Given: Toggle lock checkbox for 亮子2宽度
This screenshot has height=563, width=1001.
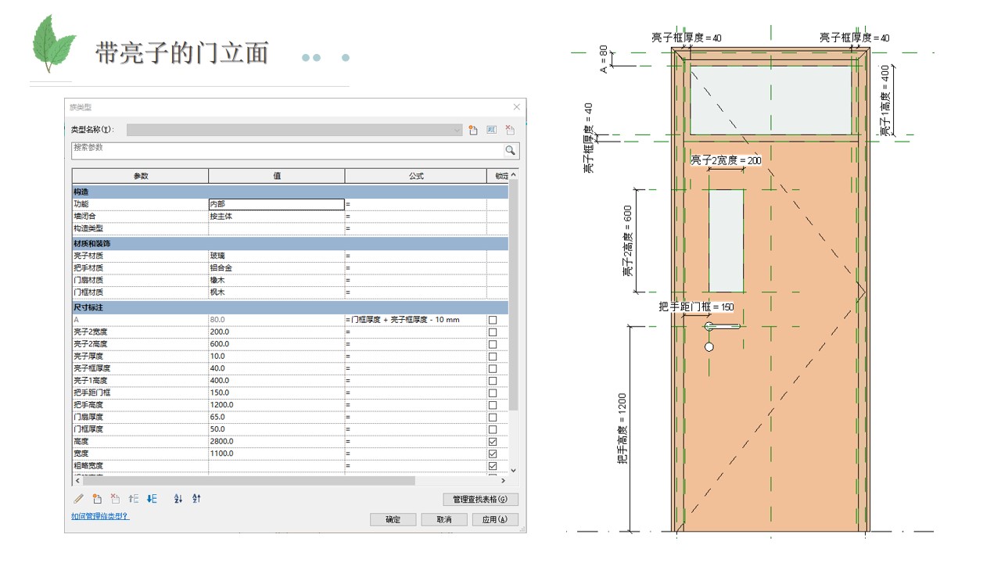Looking at the screenshot, I should (x=493, y=332).
